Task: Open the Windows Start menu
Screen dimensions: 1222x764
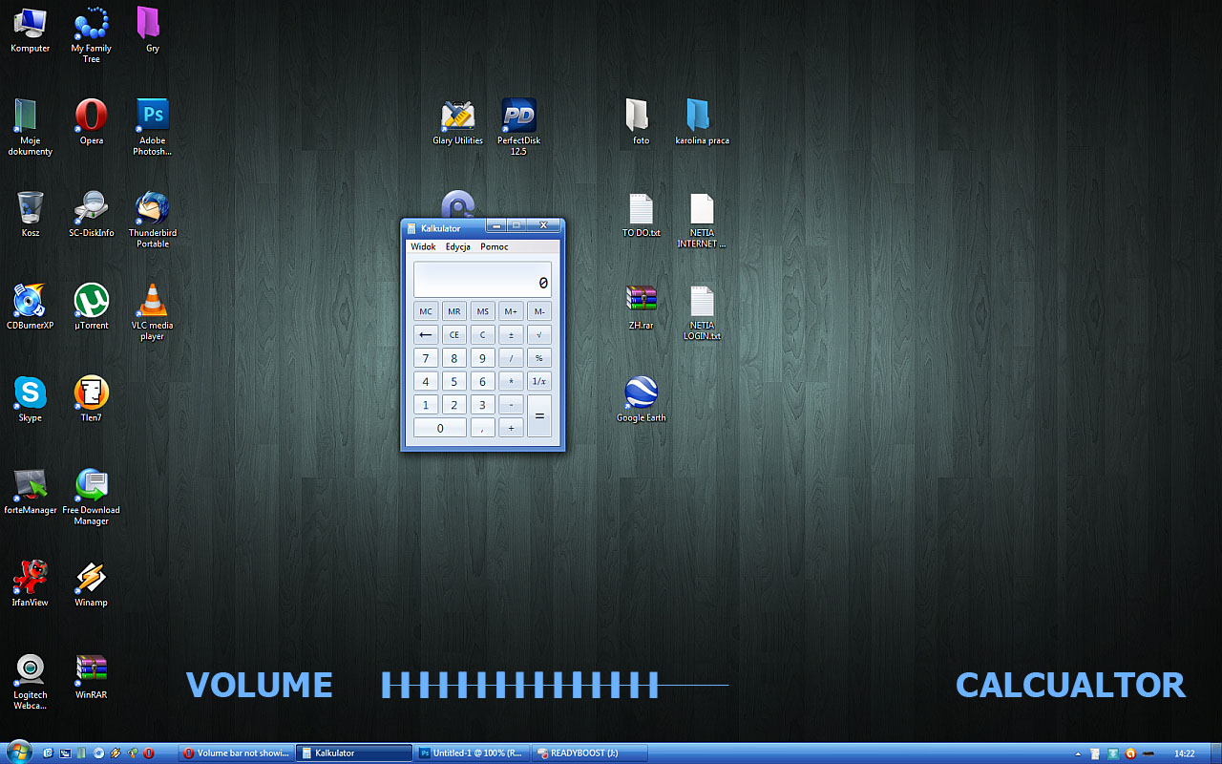Action: click(x=17, y=753)
